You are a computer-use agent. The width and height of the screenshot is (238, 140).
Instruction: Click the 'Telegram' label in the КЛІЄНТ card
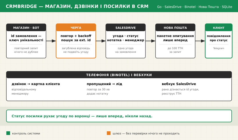coord(219,48)
